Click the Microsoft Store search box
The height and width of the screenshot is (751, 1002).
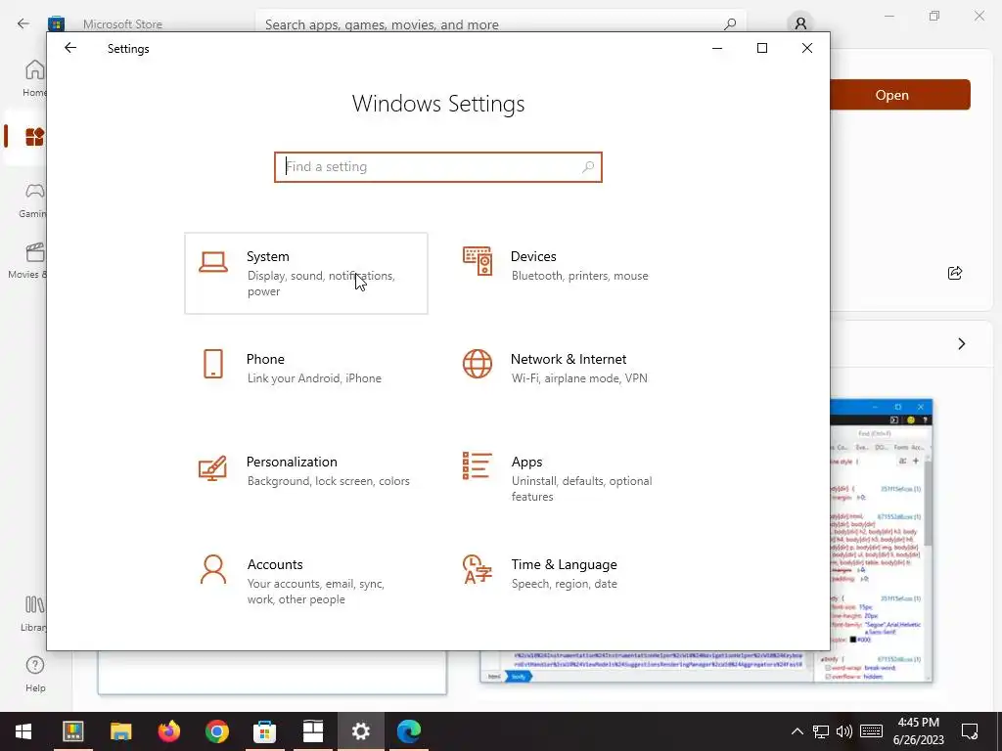point(500,24)
